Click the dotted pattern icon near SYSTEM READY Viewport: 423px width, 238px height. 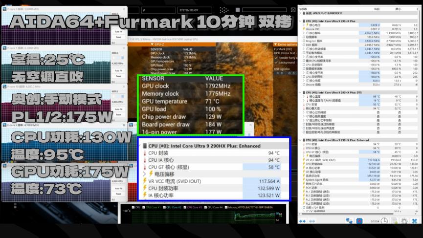point(223,10)
